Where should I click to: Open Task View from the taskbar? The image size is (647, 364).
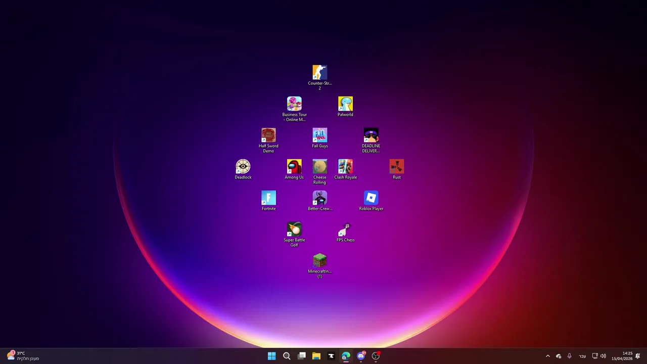point(301,356)
